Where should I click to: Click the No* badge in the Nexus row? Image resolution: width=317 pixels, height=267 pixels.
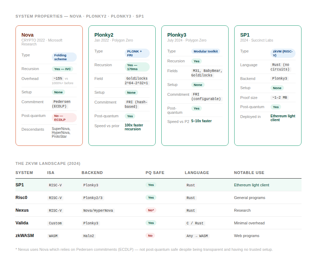[x=151, y=210]
